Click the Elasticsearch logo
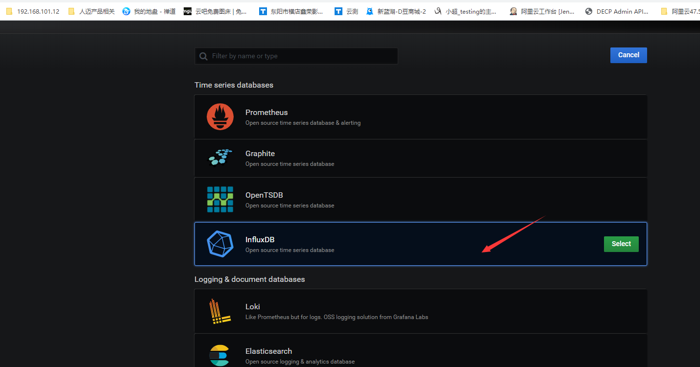Screen dimensions: 700x367 (220, 355)
